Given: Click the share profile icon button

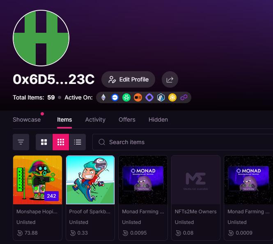Looking at the screenshot, I should click(x=170, y=79).
